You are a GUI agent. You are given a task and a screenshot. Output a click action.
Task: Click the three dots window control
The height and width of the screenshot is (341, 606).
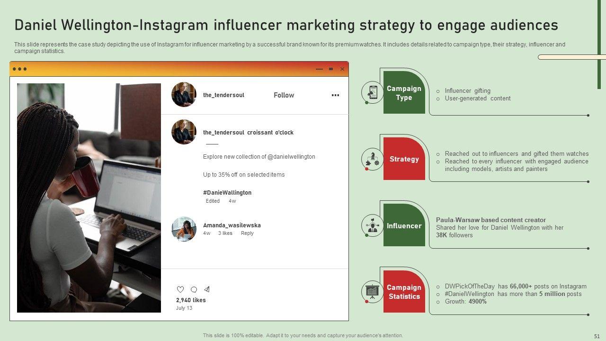coord(19,69)
